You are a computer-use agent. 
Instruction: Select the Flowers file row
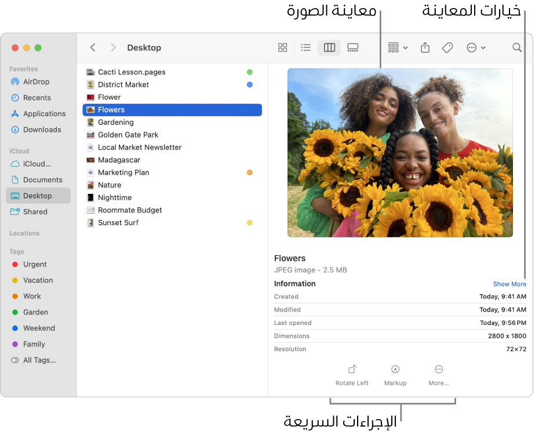pyautogui.click(x=172, y=110)
